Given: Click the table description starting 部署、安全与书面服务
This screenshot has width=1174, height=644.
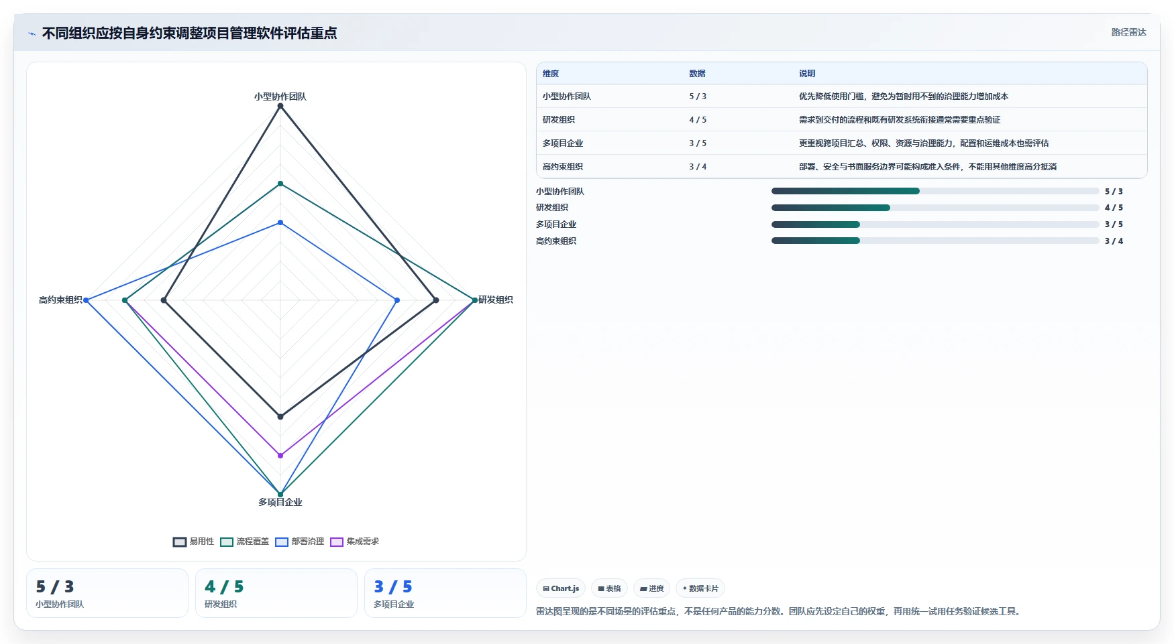Looking at the screenshot, I should [x=928, y=167].
